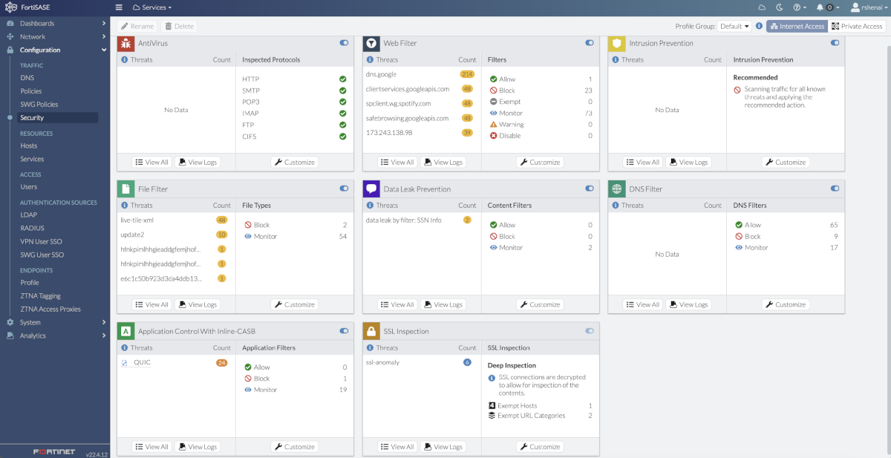Click the ssl-anomaly threat entry

click(382, 362)
